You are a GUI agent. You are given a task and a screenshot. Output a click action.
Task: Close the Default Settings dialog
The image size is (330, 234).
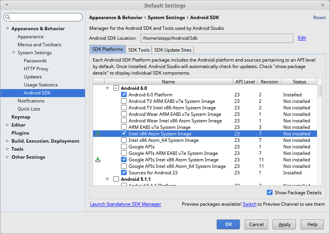coord(323,5)
